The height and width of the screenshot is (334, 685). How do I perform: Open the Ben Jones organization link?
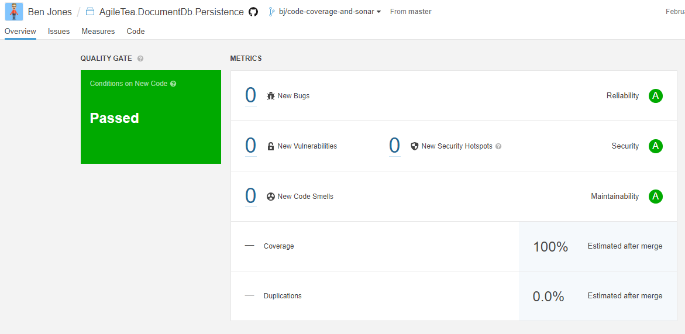[x=50, y=12]
